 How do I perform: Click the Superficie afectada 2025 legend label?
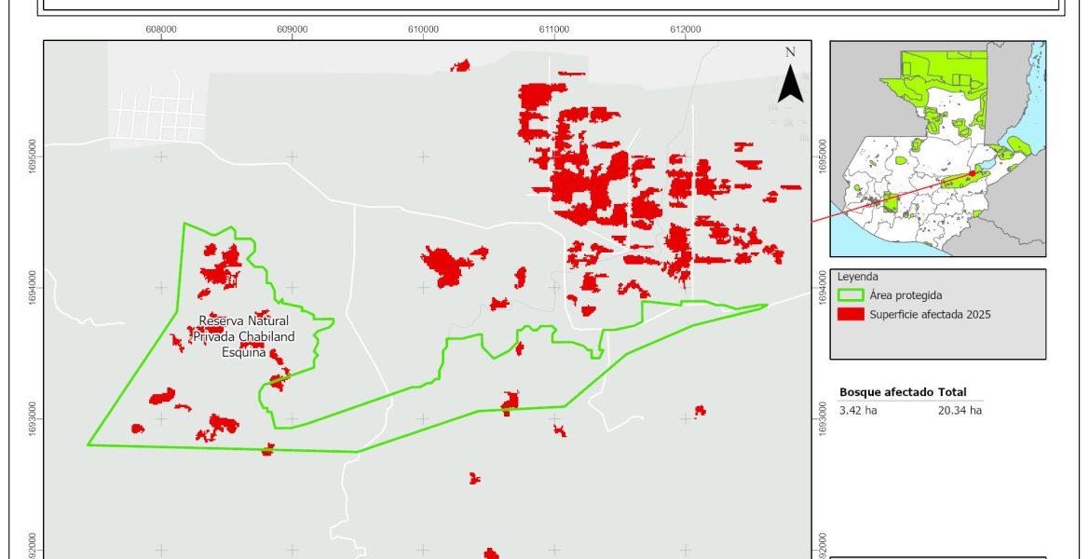930,315
